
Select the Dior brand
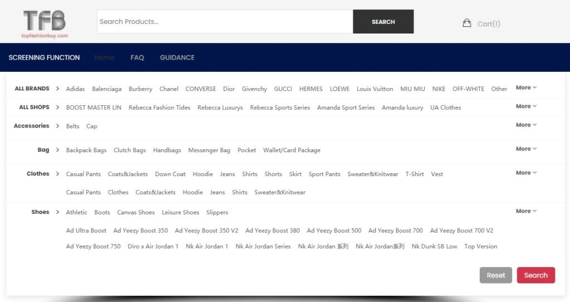229,89
